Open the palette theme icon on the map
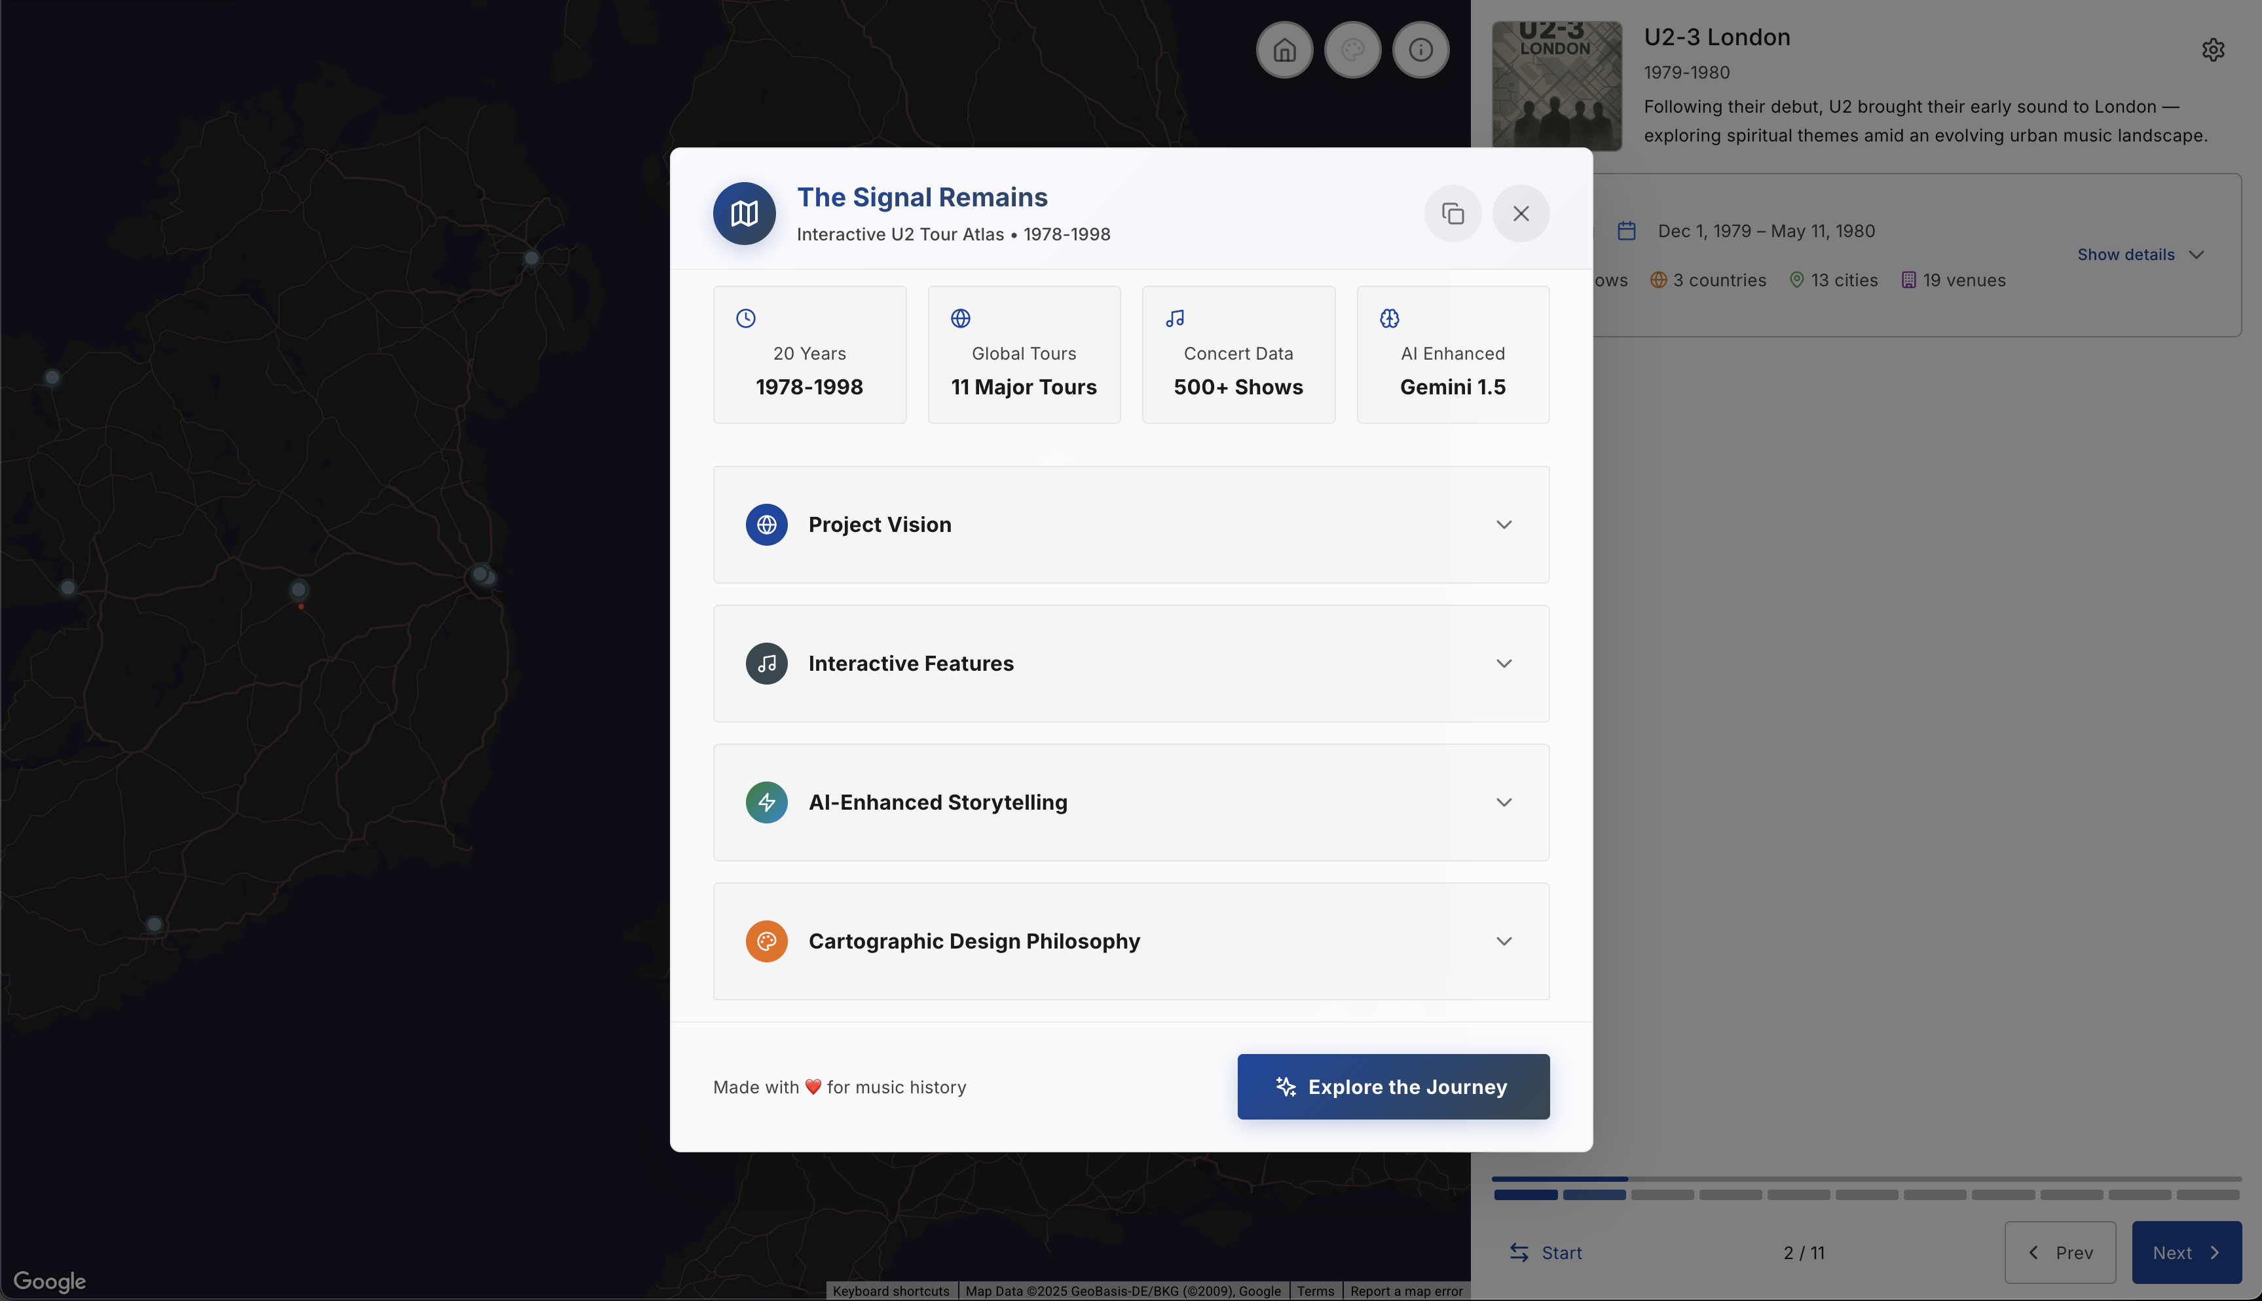 [x=1352, y=50]
